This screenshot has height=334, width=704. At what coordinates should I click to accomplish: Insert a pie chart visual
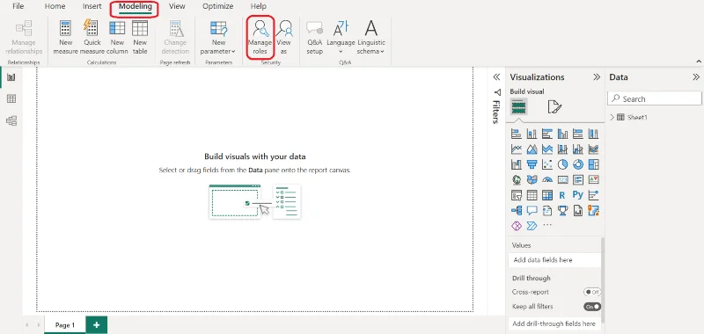(562, 164)
